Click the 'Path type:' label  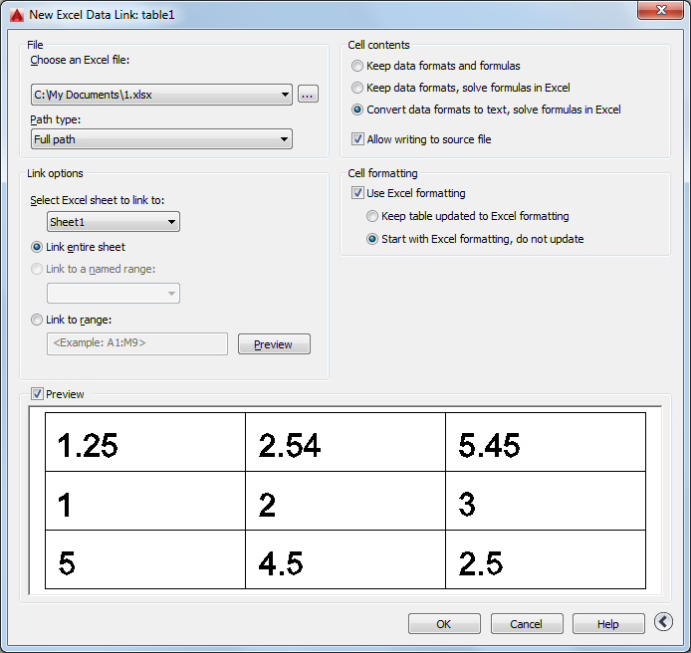click(x=55, y=119)
